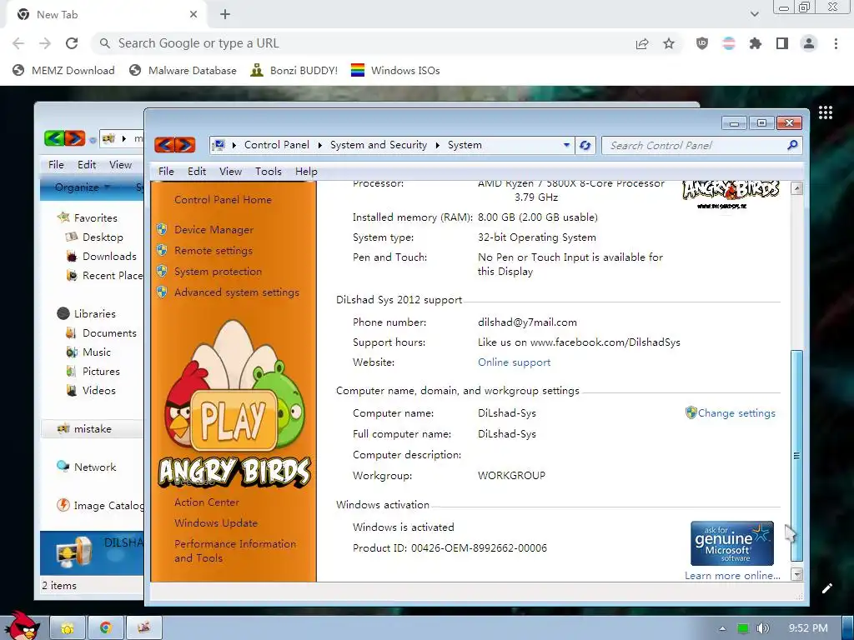Toggle Chrome's side panel icon

coord(782,43)
